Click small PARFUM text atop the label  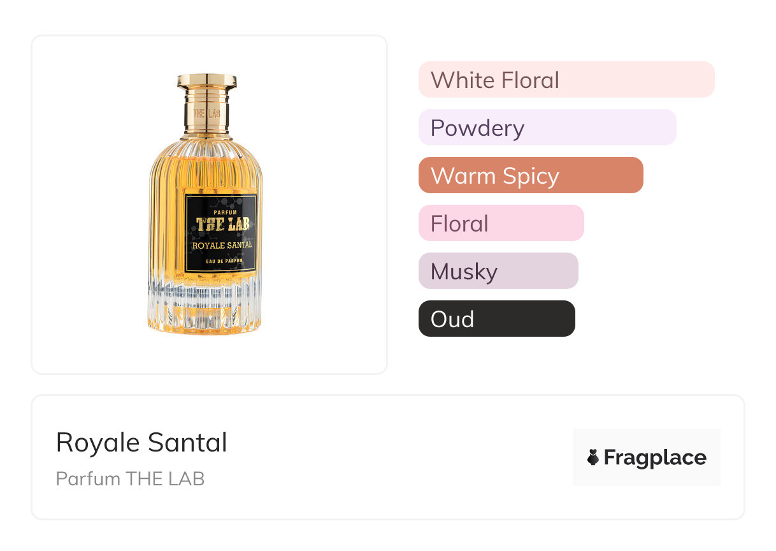click(222, 210)
